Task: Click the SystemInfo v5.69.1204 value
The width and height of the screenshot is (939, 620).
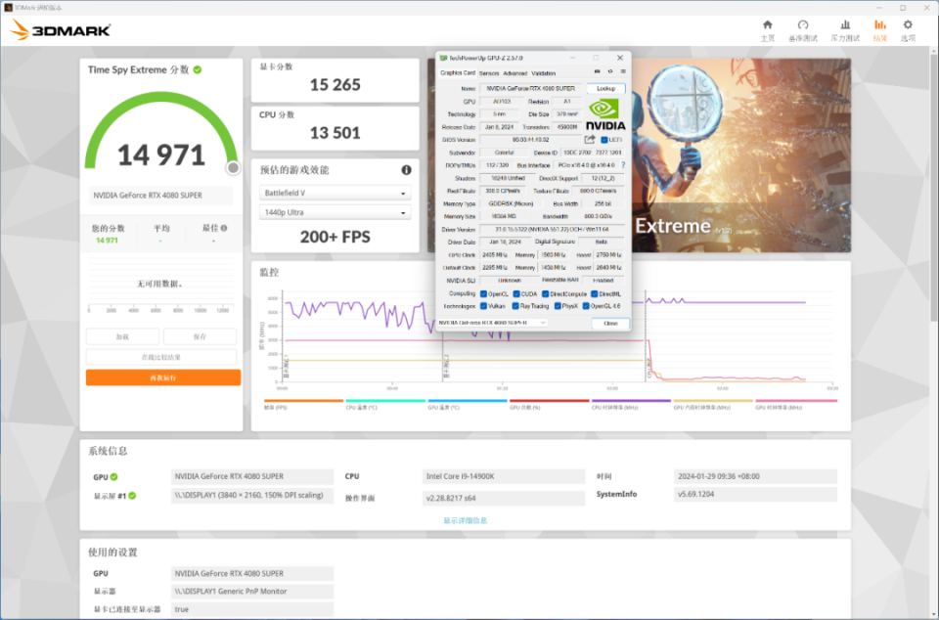Action: coord(755,494)
